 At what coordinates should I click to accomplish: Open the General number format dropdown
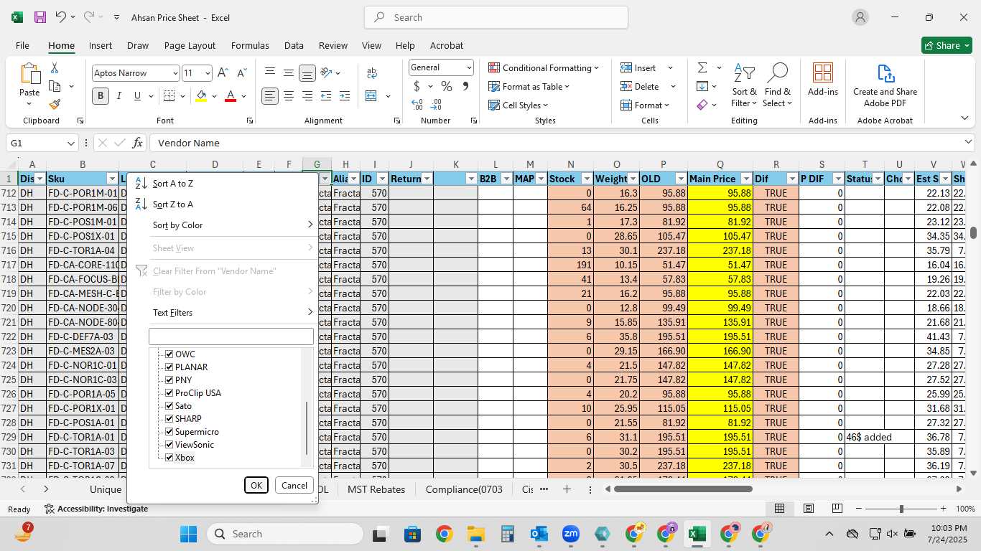pyautogui.click(x=469, y=67)
